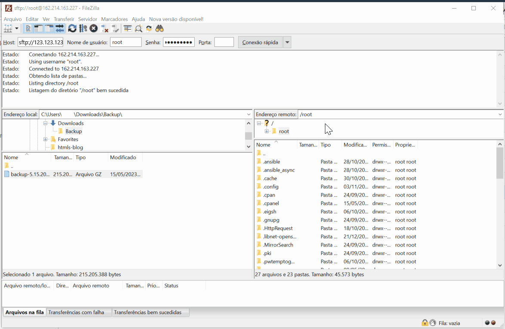Open quickconnect history dropdown arrow
This screenshot has height=329, width=505.
287,42
